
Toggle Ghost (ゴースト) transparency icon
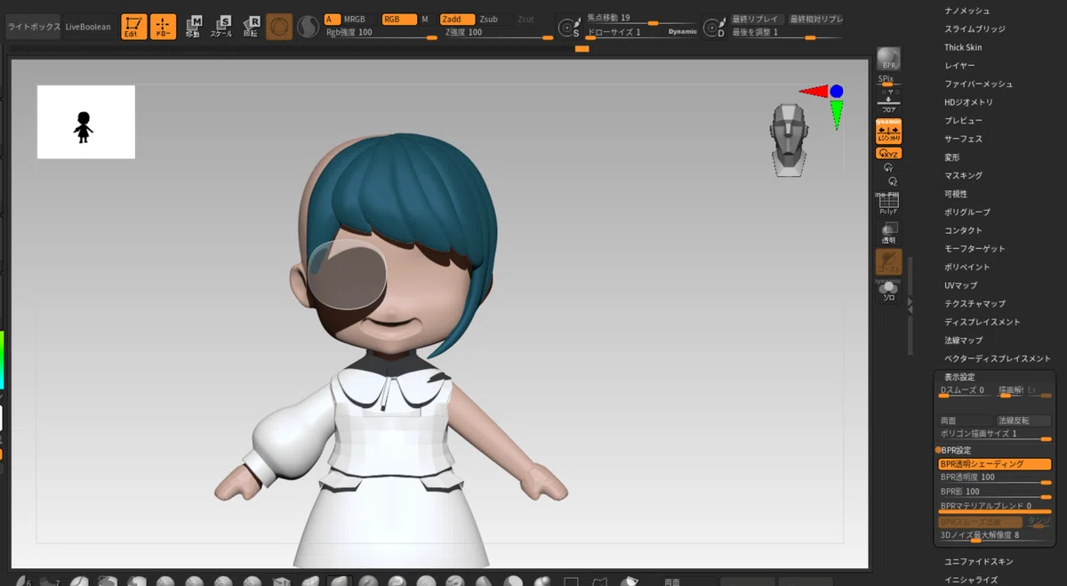(888, 261)
